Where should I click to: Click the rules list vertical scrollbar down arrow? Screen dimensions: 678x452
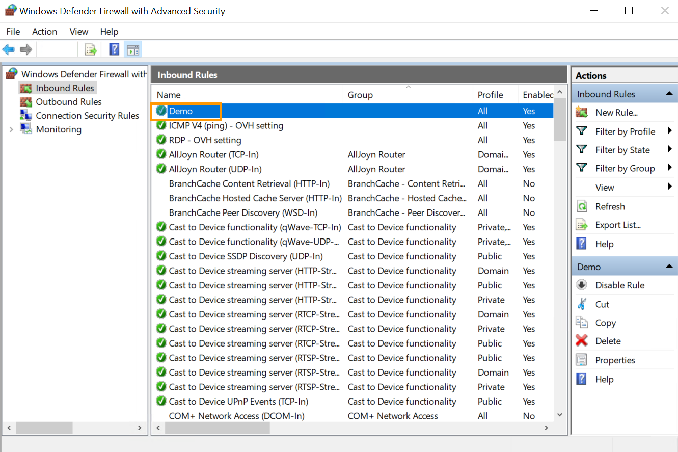tap(560, 415)
